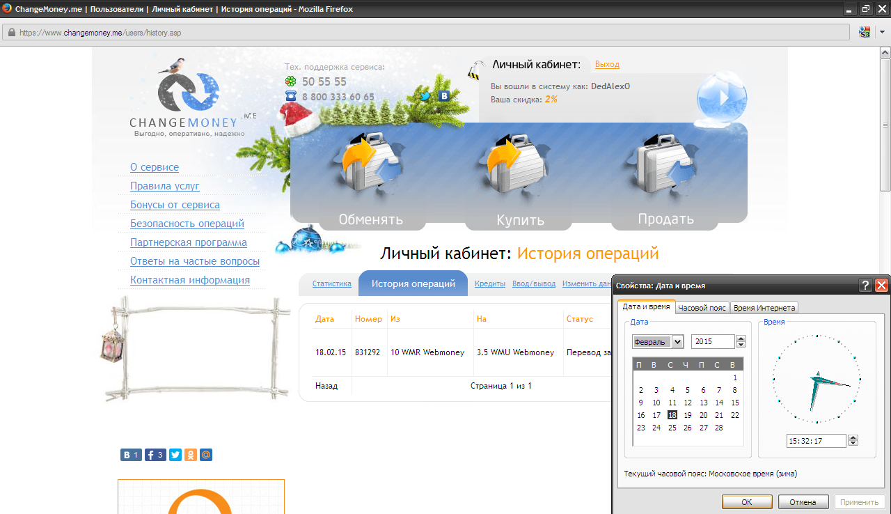Viewport: 891px width, 514px height.
Task: Share via Twitter social button below frame
Action: point(175,455)
